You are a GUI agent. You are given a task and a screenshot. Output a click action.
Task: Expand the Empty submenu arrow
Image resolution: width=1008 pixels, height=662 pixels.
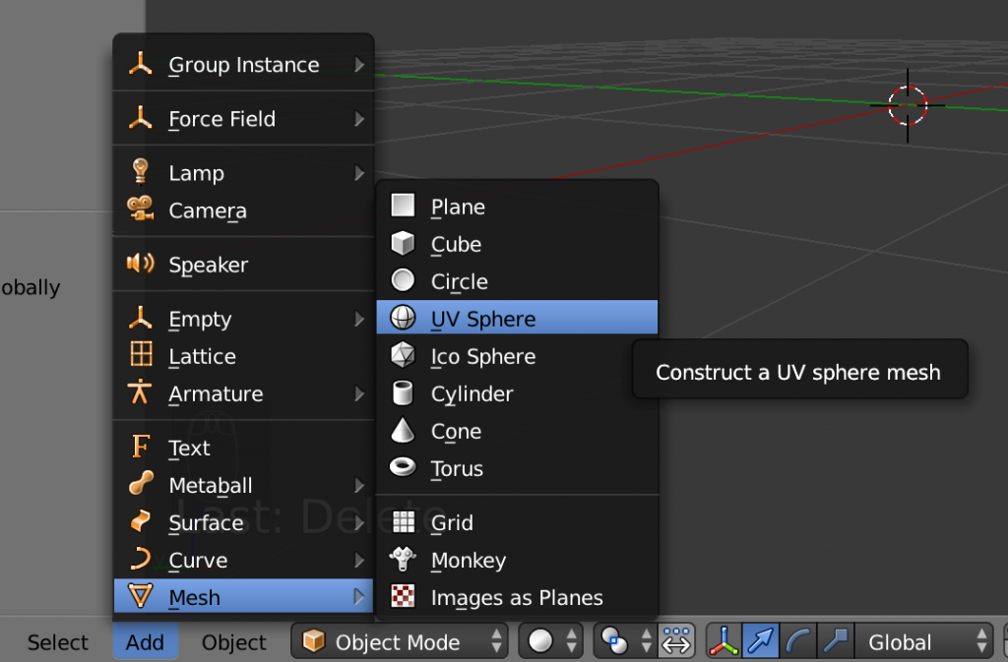(x=359, y=319)
